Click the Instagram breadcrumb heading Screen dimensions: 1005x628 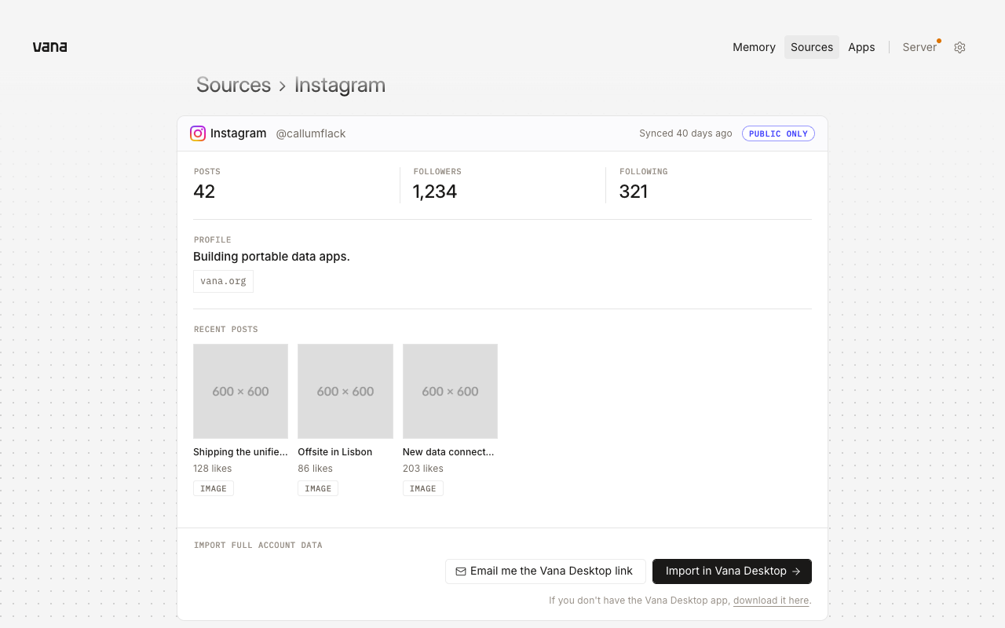[340, 85]
